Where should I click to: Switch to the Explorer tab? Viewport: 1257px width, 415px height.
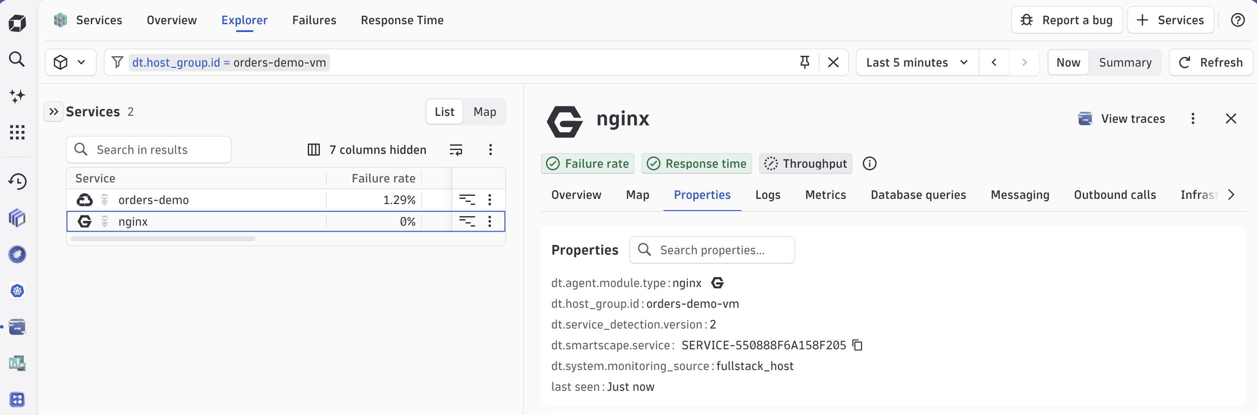click(x=245, y=20)
